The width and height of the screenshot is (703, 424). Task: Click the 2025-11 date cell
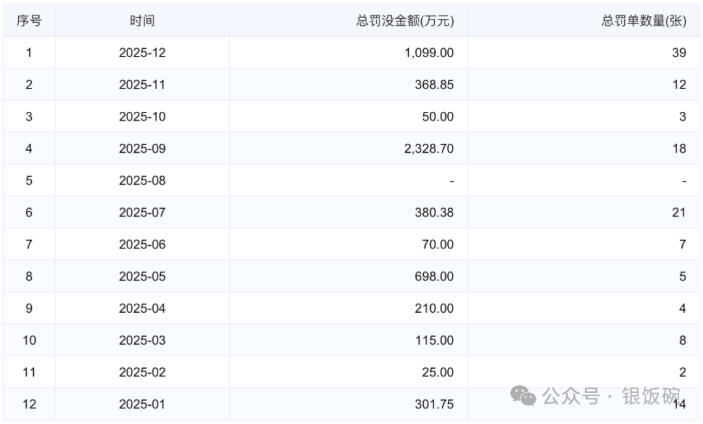(142, 85)
